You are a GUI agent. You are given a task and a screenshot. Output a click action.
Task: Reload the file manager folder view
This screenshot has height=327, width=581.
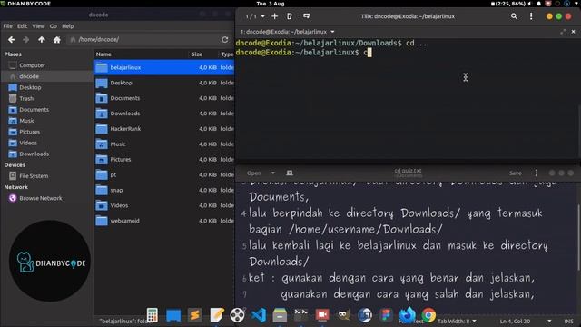pos(224,39)
